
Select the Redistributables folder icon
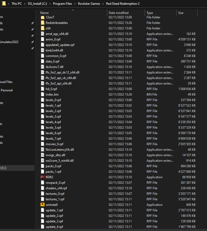pos(43,23)
